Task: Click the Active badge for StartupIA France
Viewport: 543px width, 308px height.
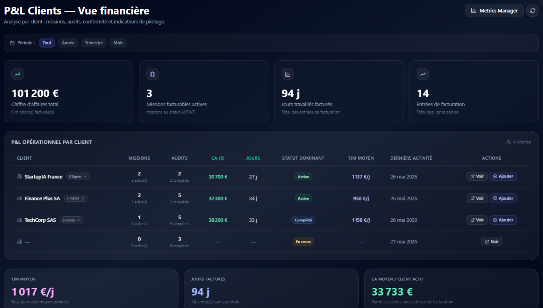Action: (x=303, y=177)
